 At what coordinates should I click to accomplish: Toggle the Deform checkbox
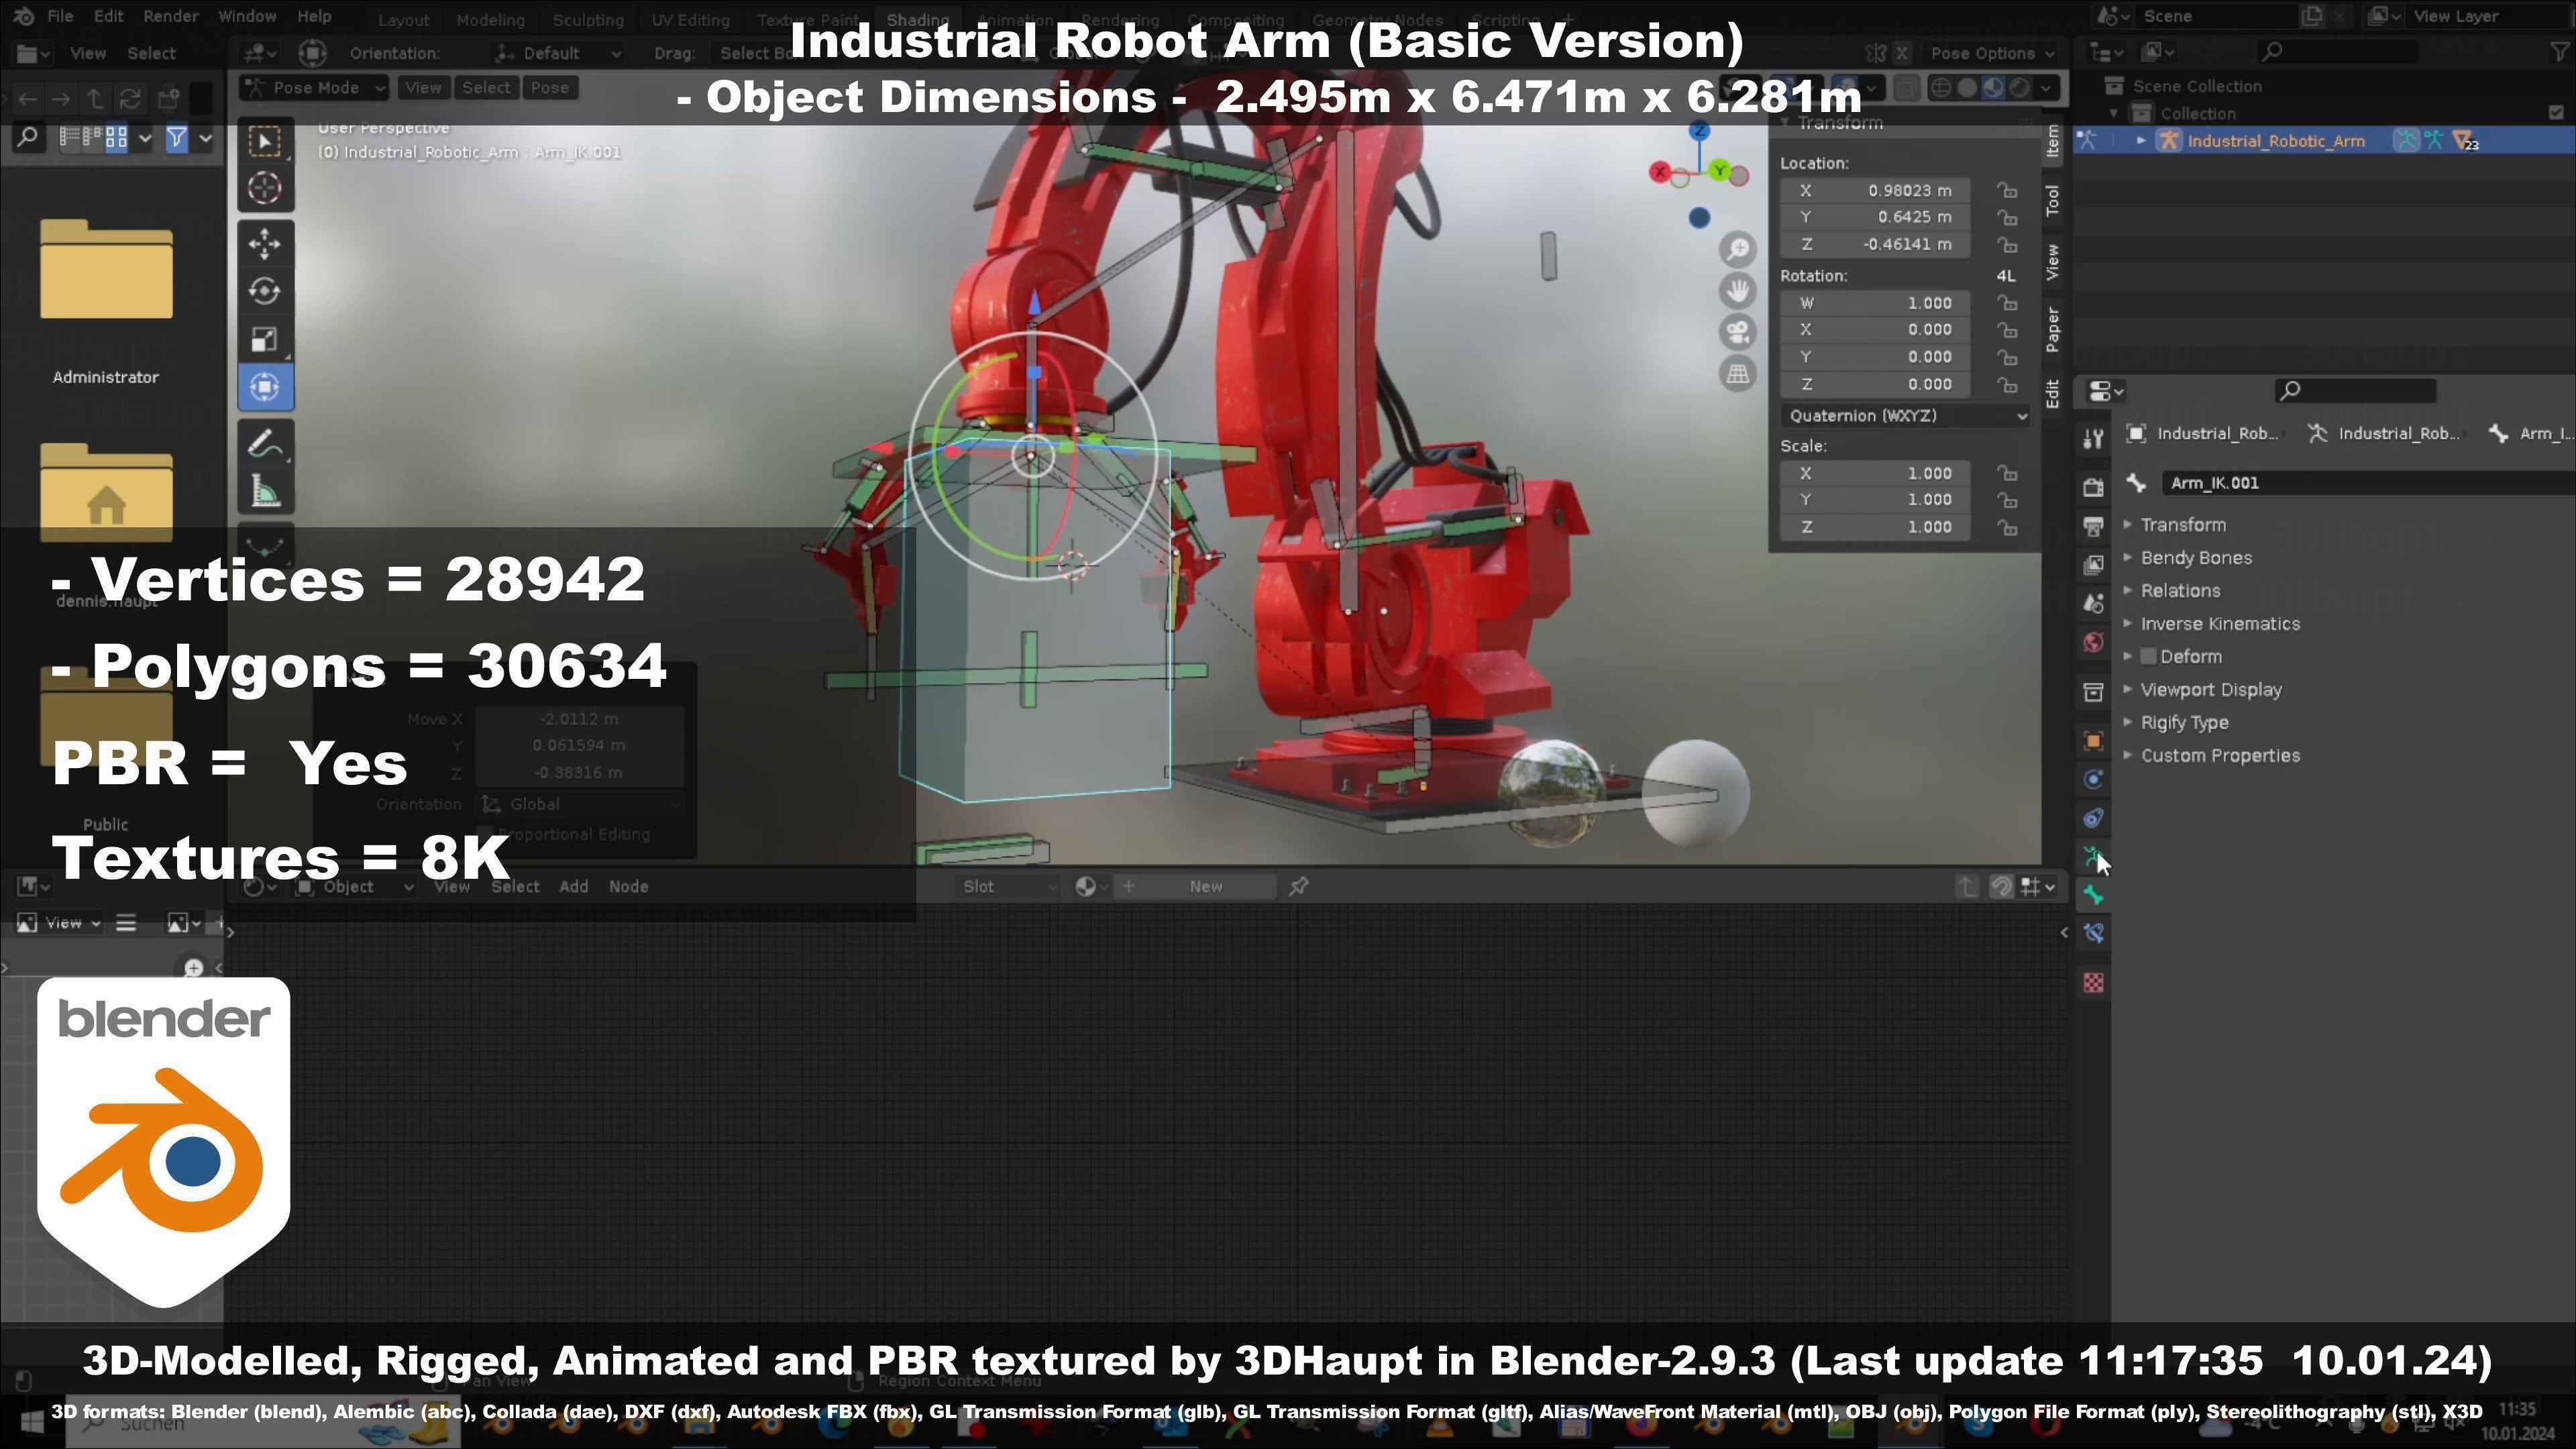pyautogui.click(x=2148, y=657)
